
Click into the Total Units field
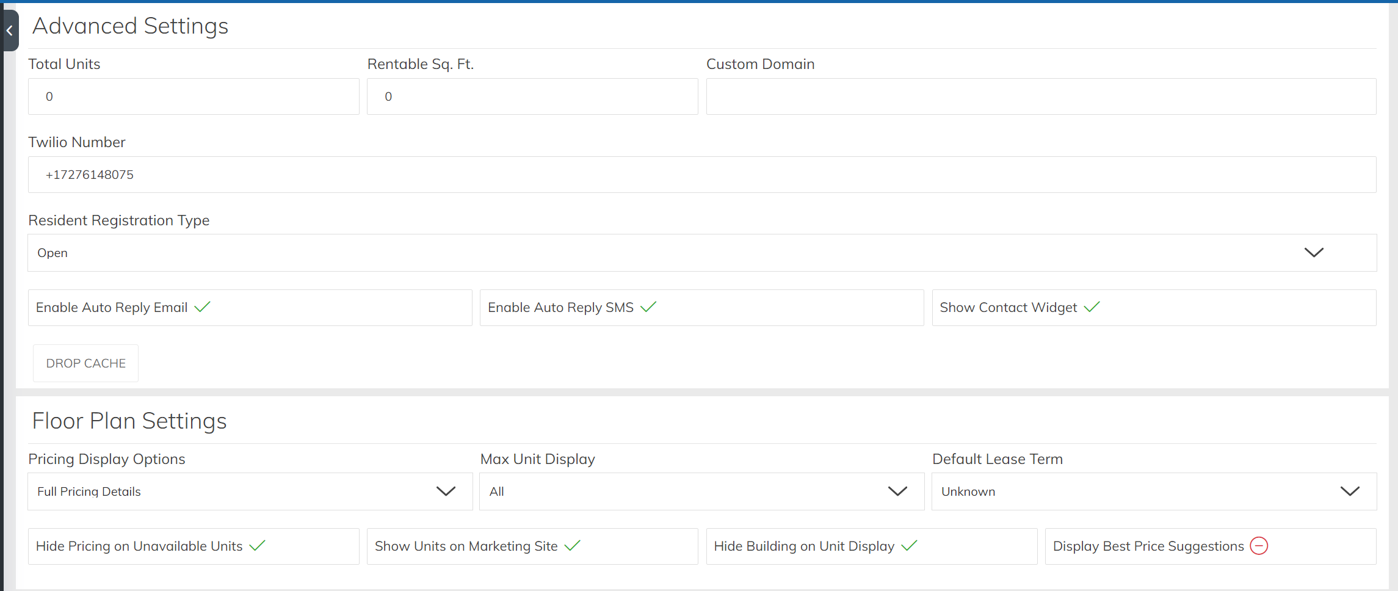tap(194, 96)
